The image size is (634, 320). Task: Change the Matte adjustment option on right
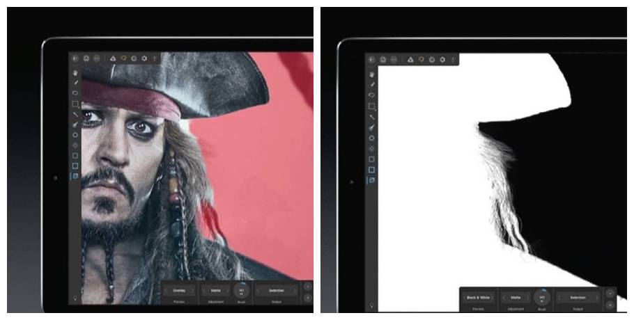point(516,297)
